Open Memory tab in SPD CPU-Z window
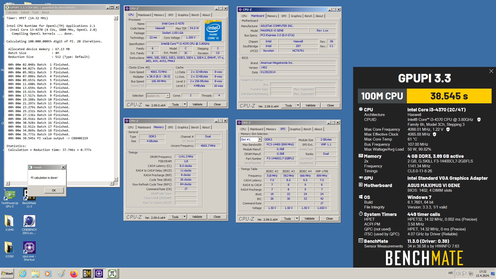Image resolution: width=496 pixels, height=279 pixels. 271,129
